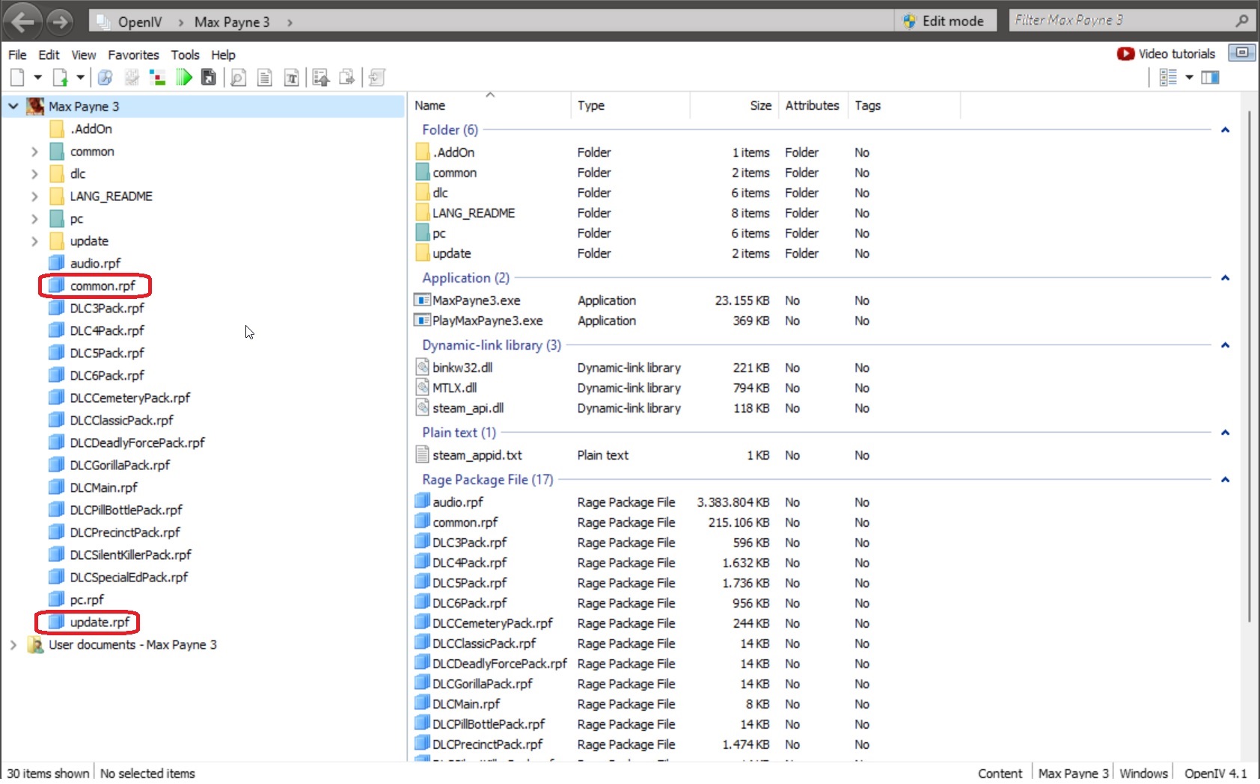Click the magnifier icon in filter box
The height and width of the screenshot is (784, 1260).
[1242, 20]
